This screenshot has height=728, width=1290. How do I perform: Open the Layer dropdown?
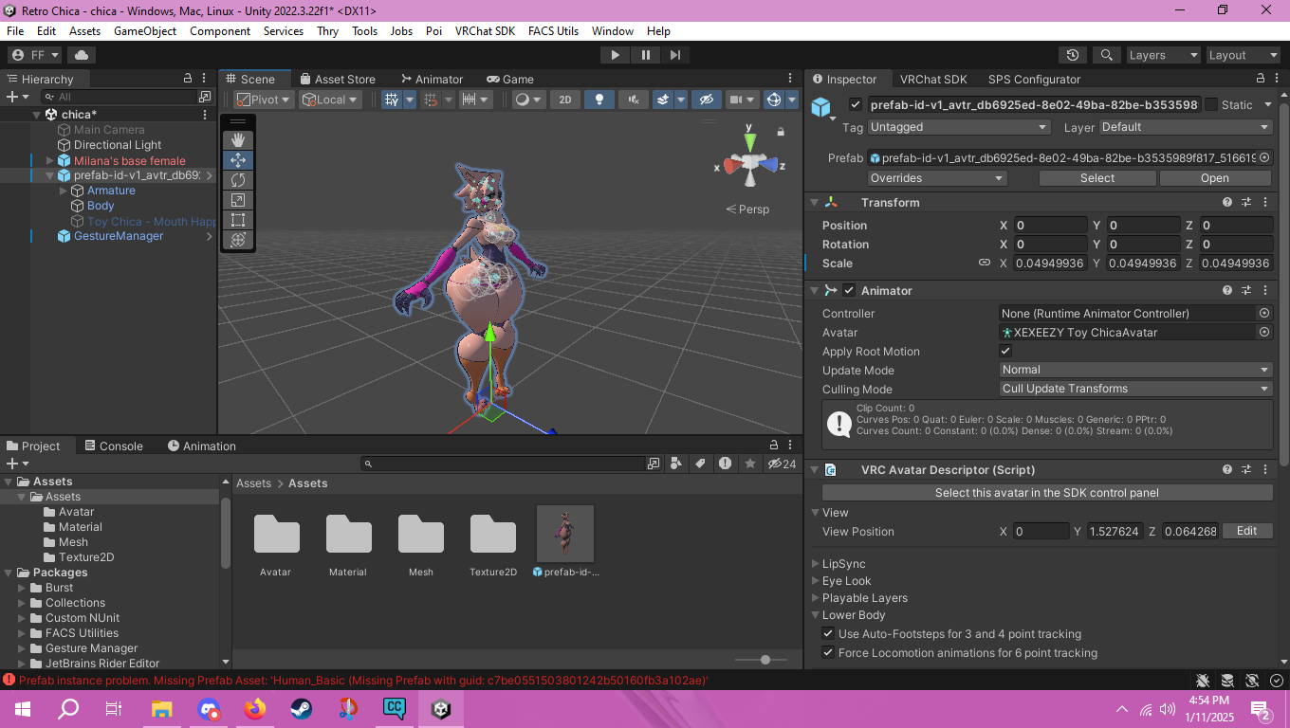click(1186, 127)
